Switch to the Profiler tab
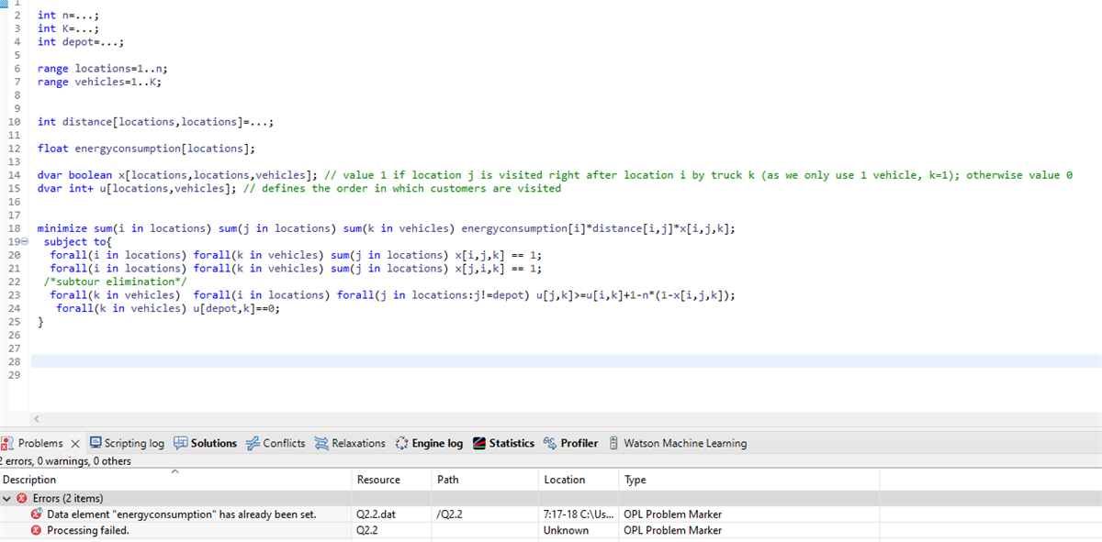Viewport: 1102px width, 542px height. click(x=570, y=443)
